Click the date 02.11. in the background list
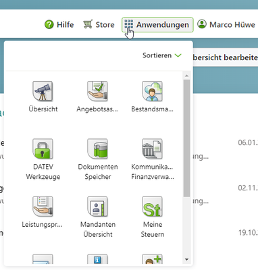The image size is (258, 270). pos(248,188)
